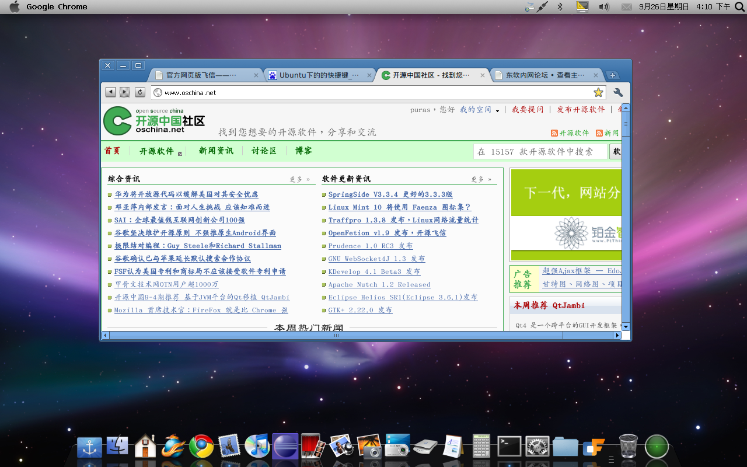Open the 博客 navigation item

(303, 151)
